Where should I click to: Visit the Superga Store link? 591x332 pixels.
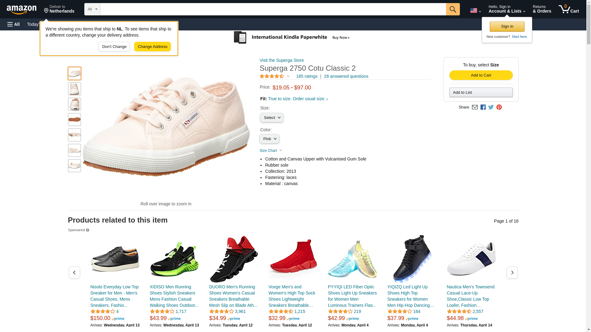pyautogui.click(x=282, y=60)
